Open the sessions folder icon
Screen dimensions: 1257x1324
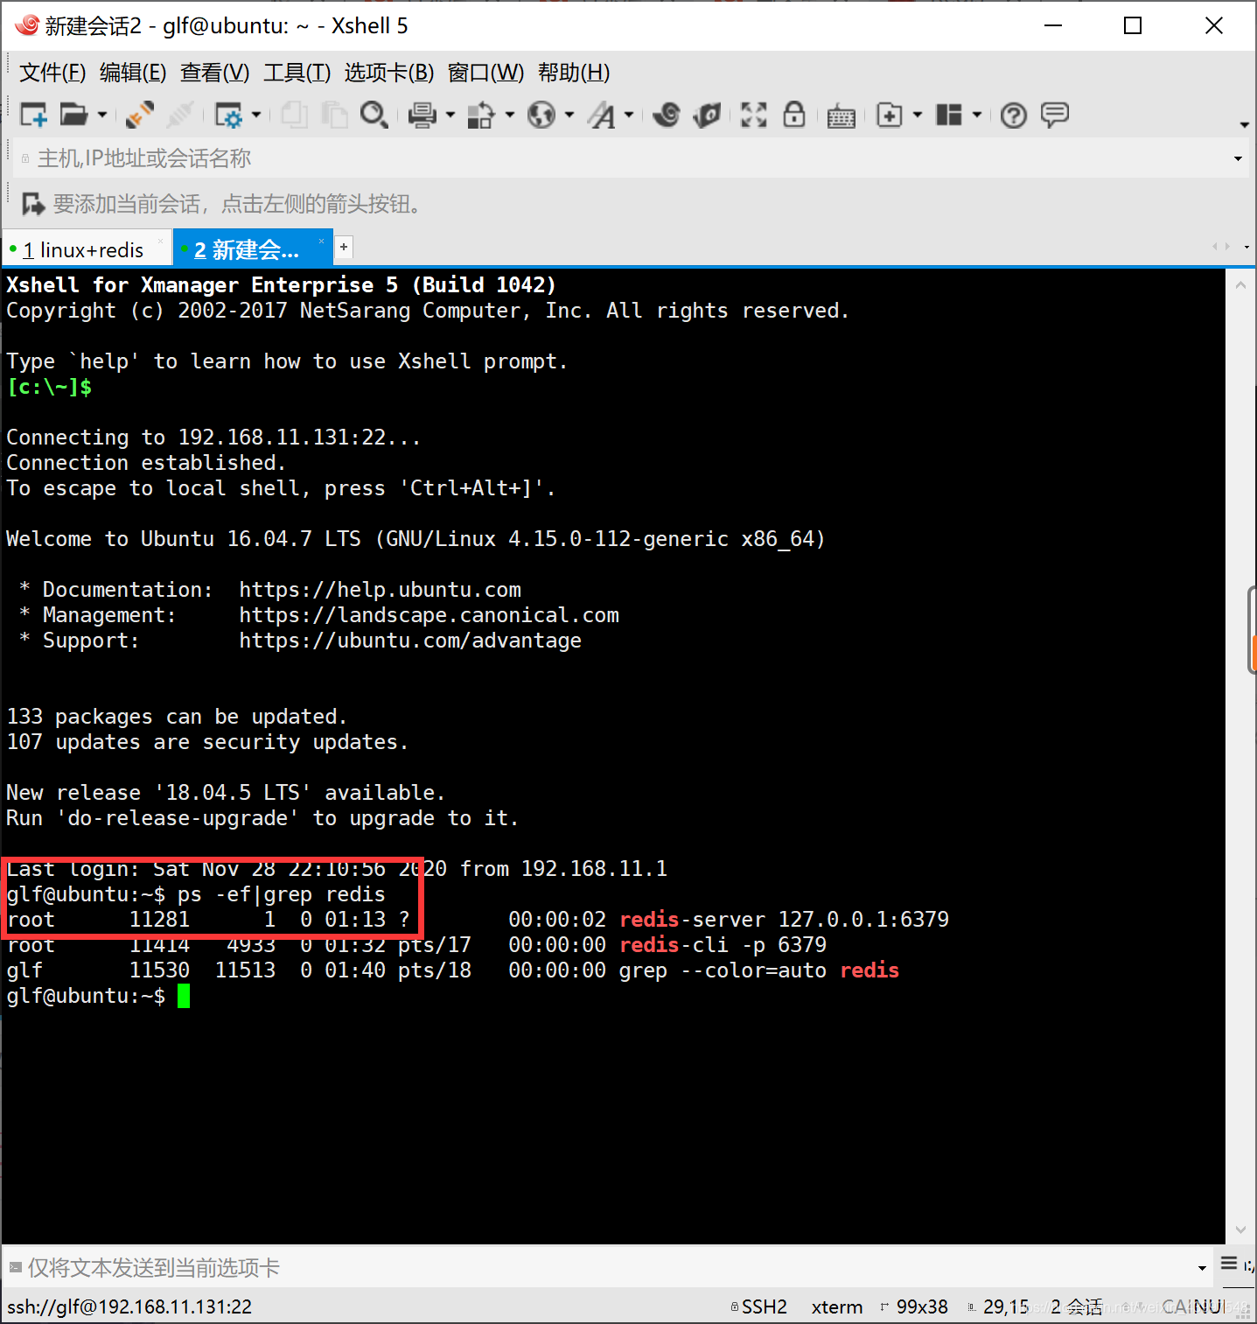74,115
